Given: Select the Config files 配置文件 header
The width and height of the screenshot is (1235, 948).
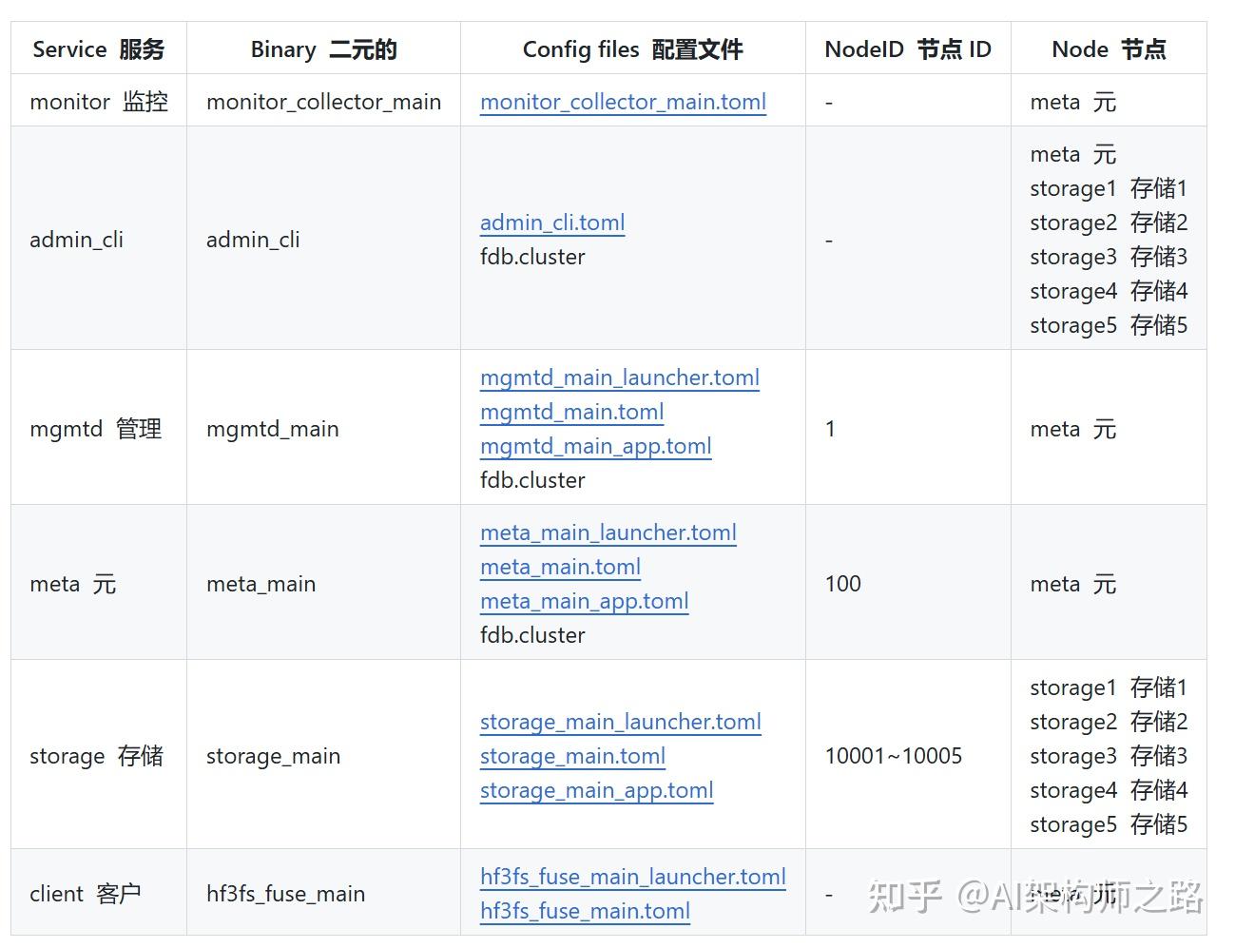Looking at the screenshot, I should tap(633, 48).
